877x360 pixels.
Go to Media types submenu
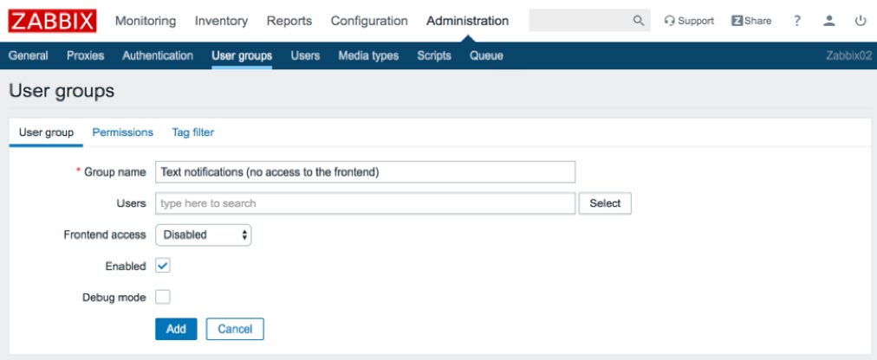coord(368,55)
